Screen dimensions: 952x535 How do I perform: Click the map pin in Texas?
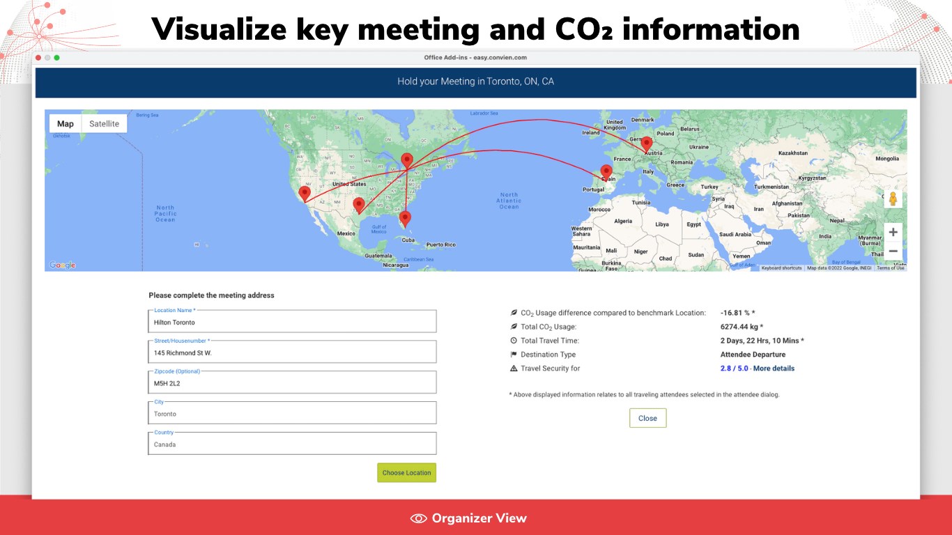tap(359, 205)
